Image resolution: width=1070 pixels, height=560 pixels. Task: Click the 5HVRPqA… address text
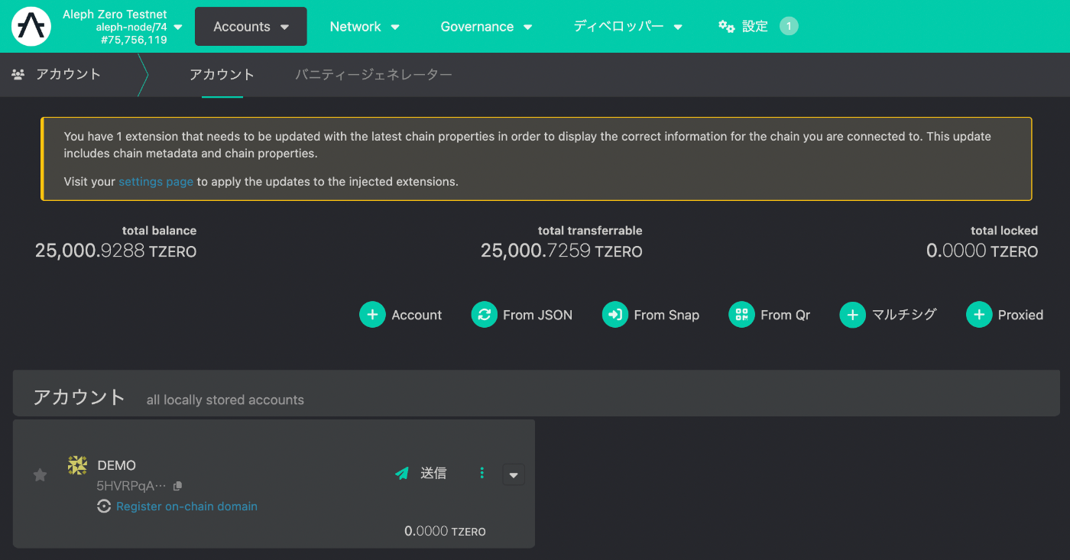pos(131,486)
